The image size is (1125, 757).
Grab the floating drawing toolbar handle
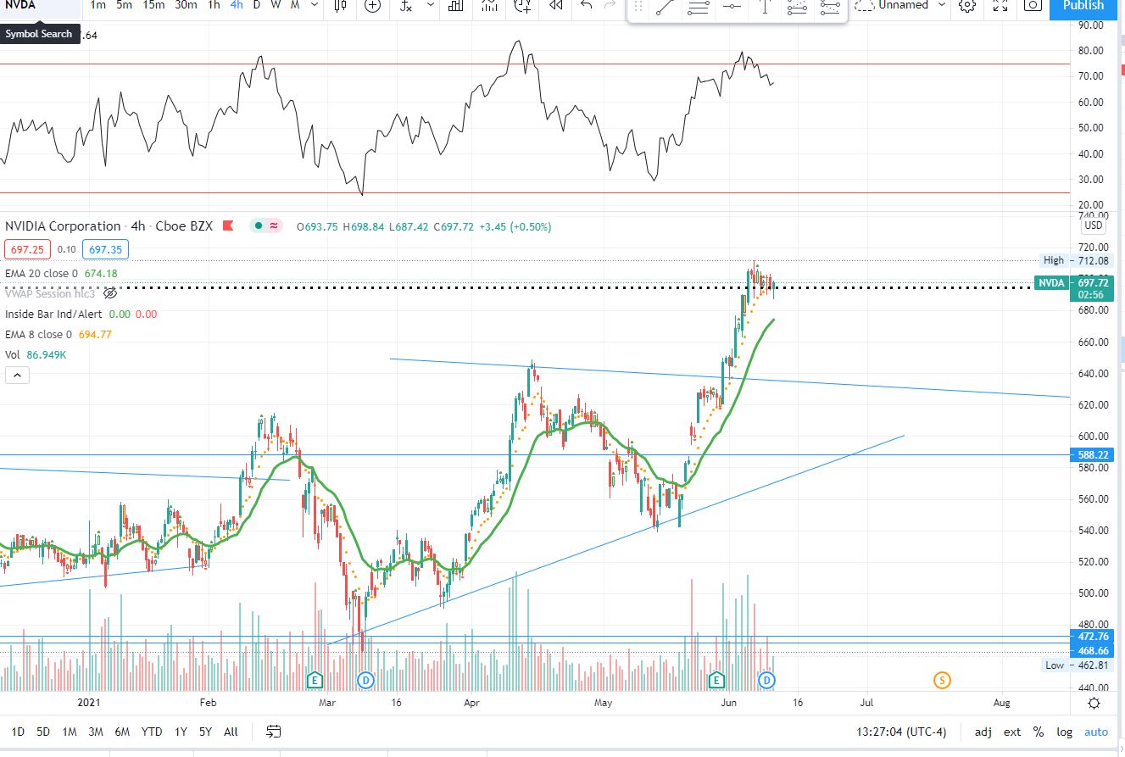pyautogui.click(x=638, y=6)
